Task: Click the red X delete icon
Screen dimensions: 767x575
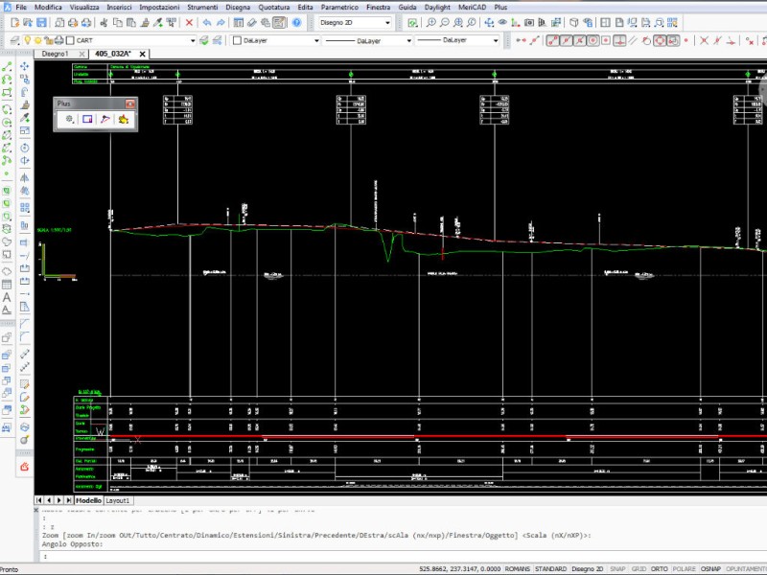Action: tap(189, 22)
